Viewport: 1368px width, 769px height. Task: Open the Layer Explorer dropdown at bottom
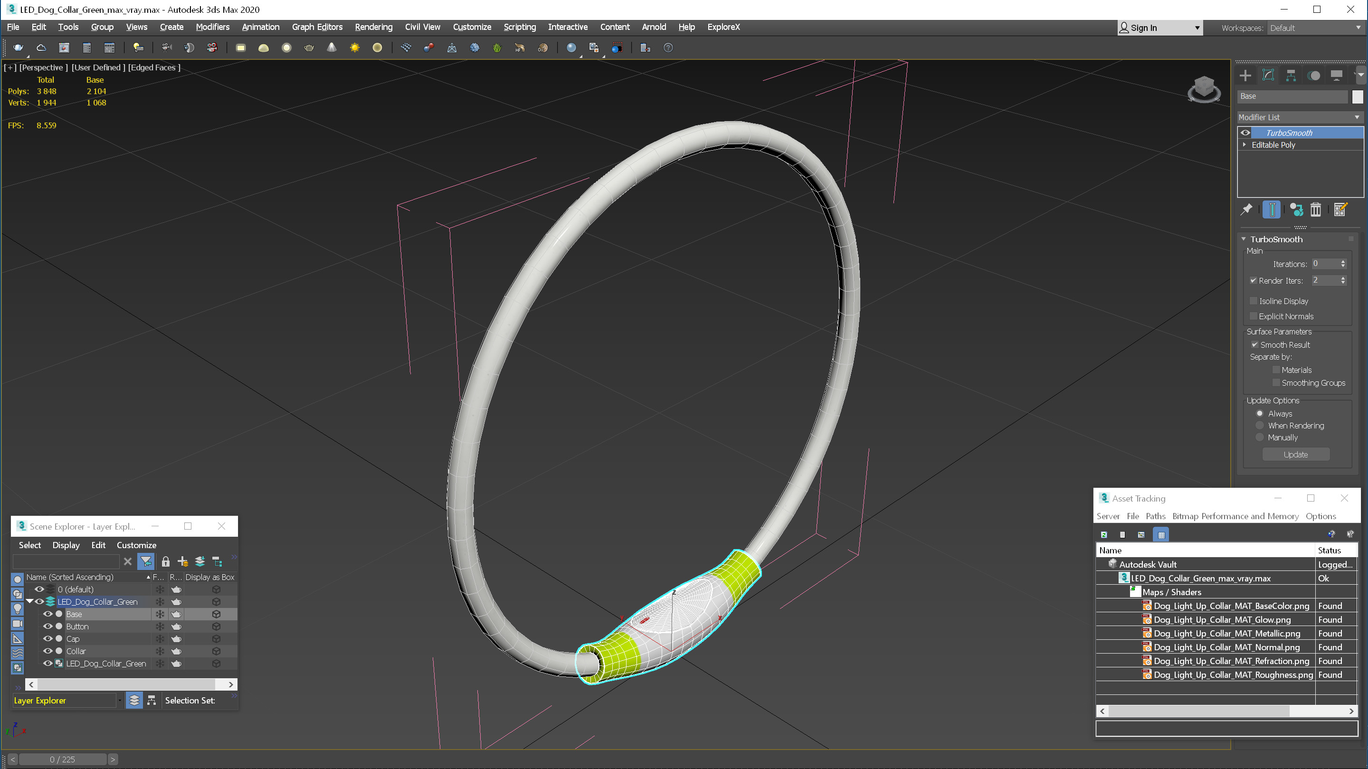120,701
